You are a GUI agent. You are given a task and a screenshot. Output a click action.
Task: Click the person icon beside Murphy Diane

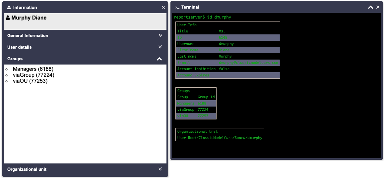[8, 18]
